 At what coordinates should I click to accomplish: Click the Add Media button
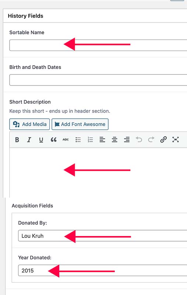[x=29, y=124]
